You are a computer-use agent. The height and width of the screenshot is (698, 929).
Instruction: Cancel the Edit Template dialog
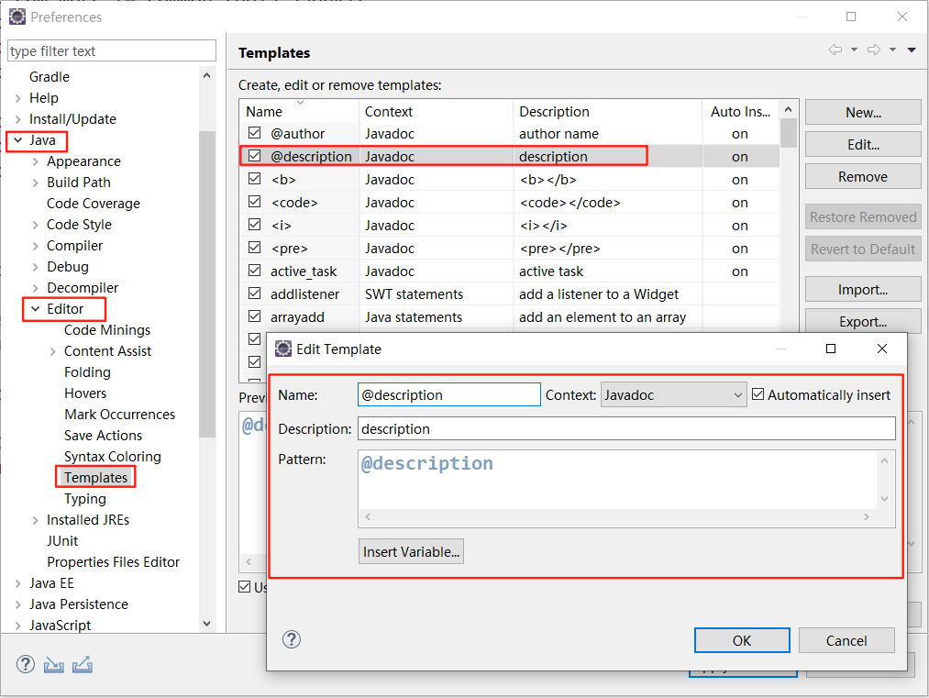click(x=846, y=640)
